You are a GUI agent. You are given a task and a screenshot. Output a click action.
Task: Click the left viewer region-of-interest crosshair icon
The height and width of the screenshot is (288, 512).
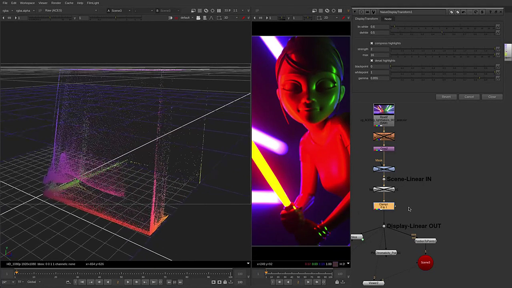click(x=213, y=11)
